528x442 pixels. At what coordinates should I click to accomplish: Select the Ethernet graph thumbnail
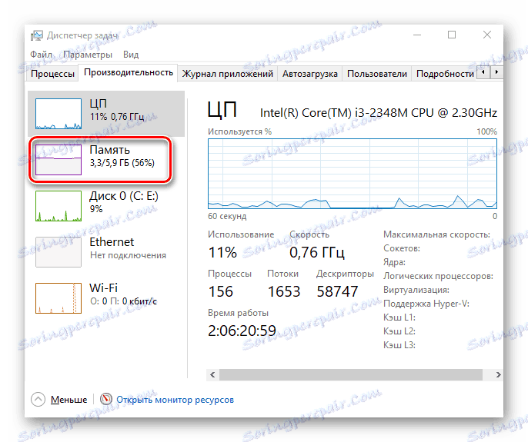click(x=58, y=252)
